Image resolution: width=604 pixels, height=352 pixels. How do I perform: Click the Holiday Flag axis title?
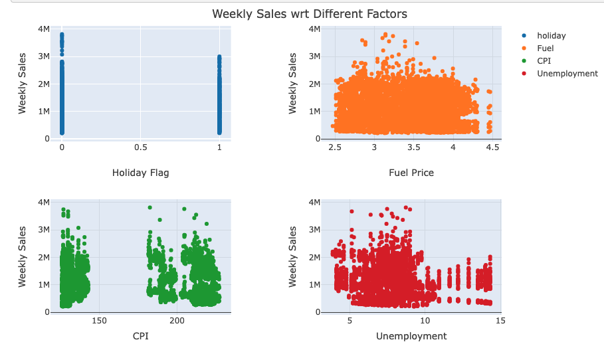click(140, 173)
